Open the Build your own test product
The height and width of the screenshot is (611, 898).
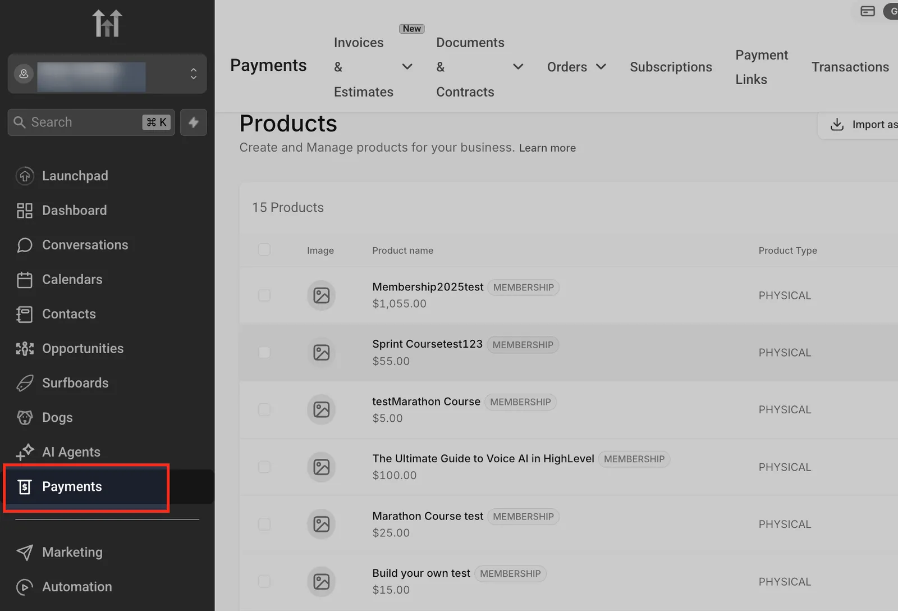click(x=421, y=573)
